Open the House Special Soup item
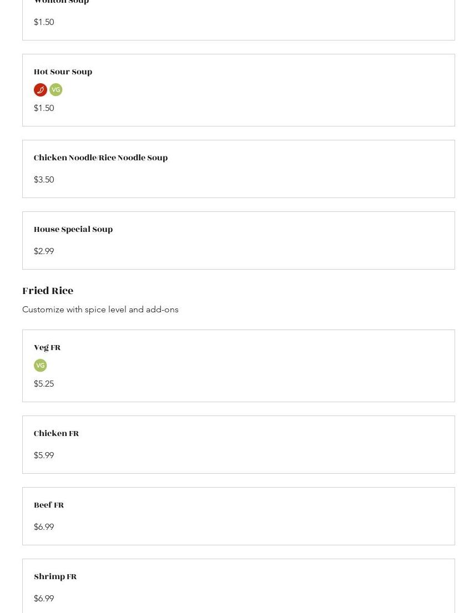 [x=73, y=230]
